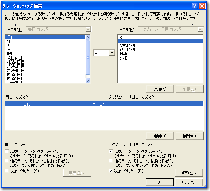
Task: Uncheck record creation for スケジュール_1日目_カレンダー
Action: pyautogui.click(x=111, y=151)
